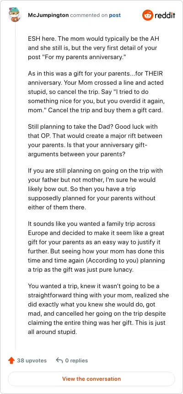Collapse the comment using the vertical thread line

[x=15, y=186]
